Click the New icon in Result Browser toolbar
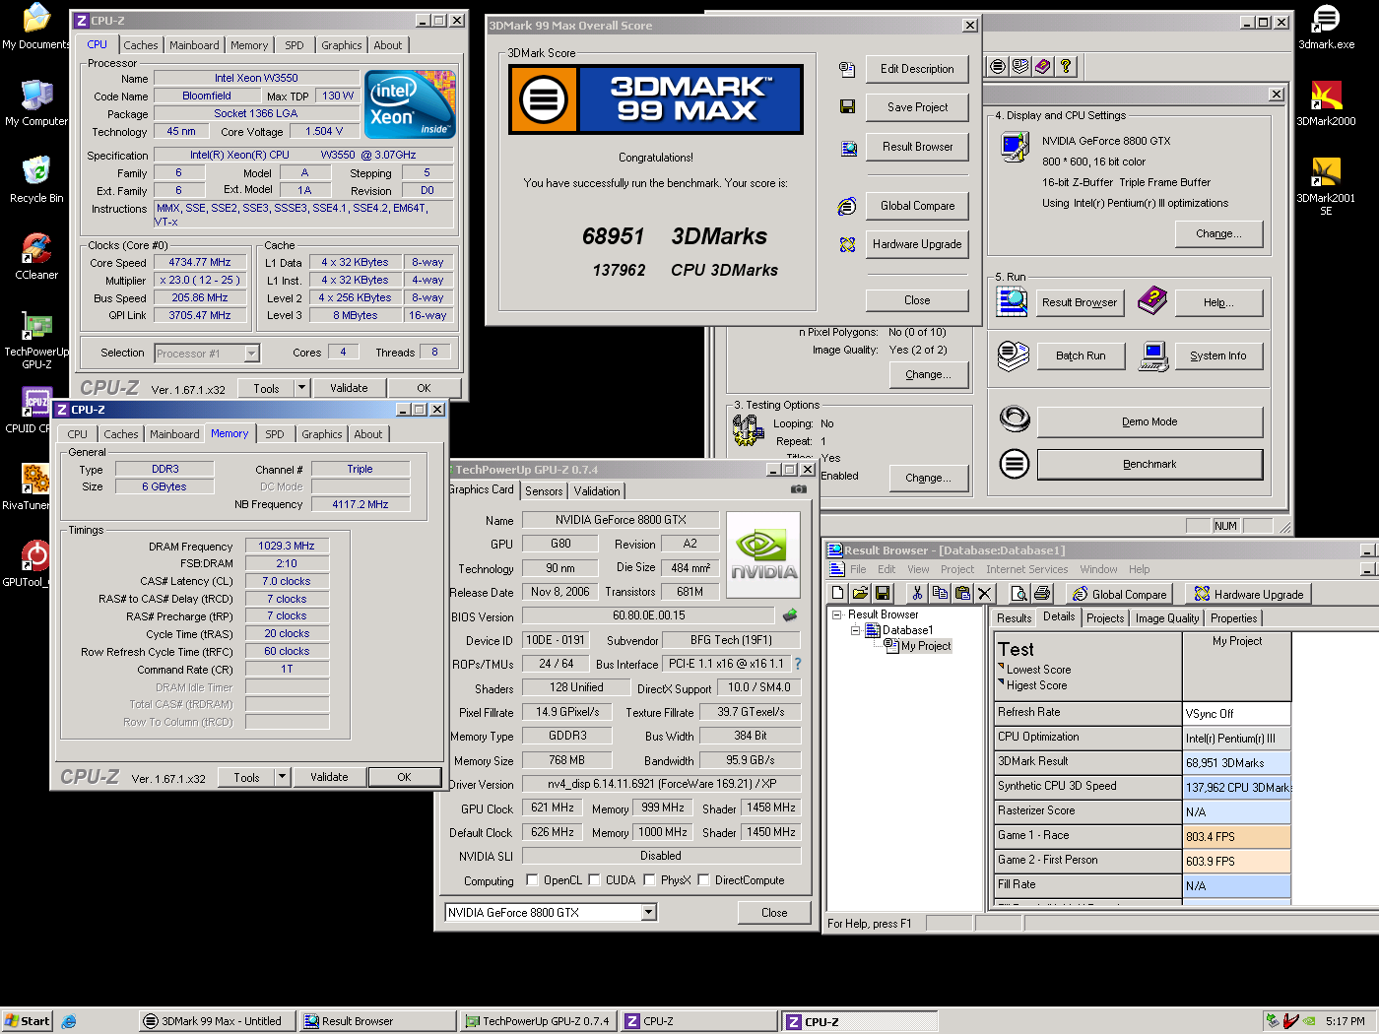Viewport: 1379px width, 1034px height. 837,594
